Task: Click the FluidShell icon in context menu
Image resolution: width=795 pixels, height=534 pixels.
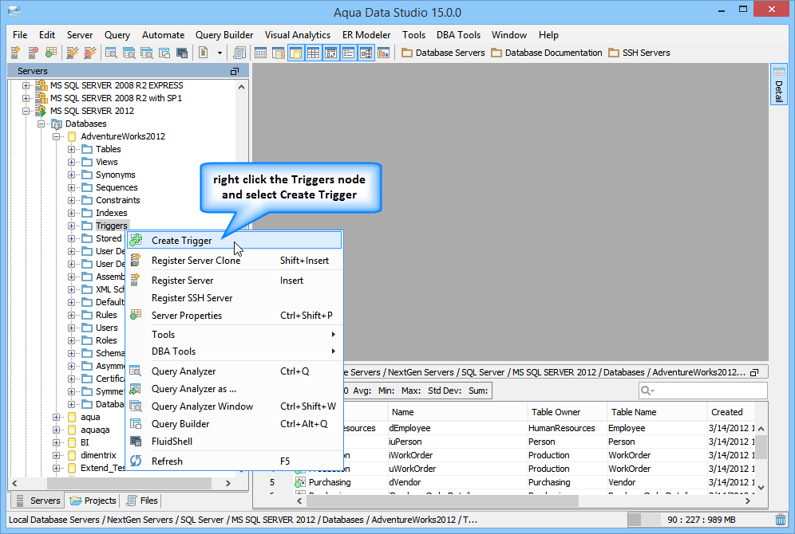Action: point(136,442)
